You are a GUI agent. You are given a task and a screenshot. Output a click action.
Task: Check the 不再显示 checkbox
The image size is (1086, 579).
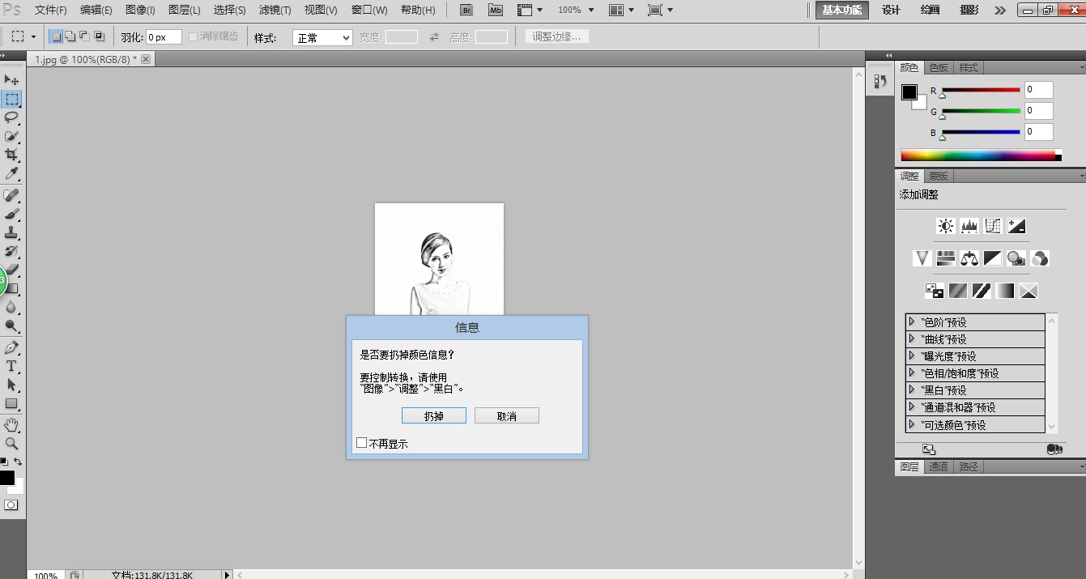(x=362, y=442)
